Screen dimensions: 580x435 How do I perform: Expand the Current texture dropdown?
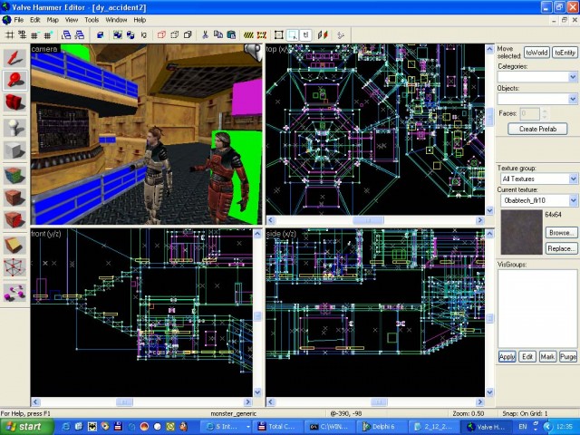(573, 200)
